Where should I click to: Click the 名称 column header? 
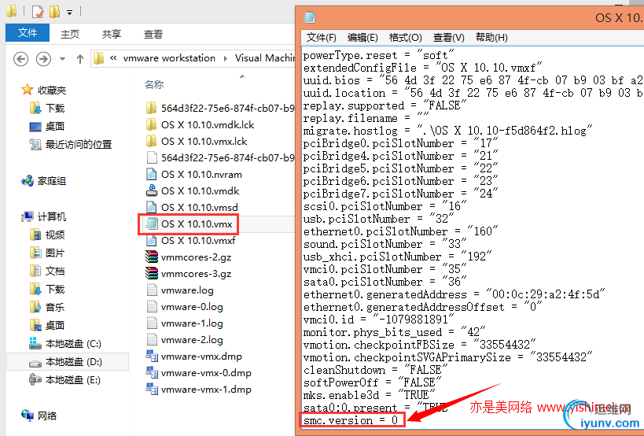[x=154, y=85]
